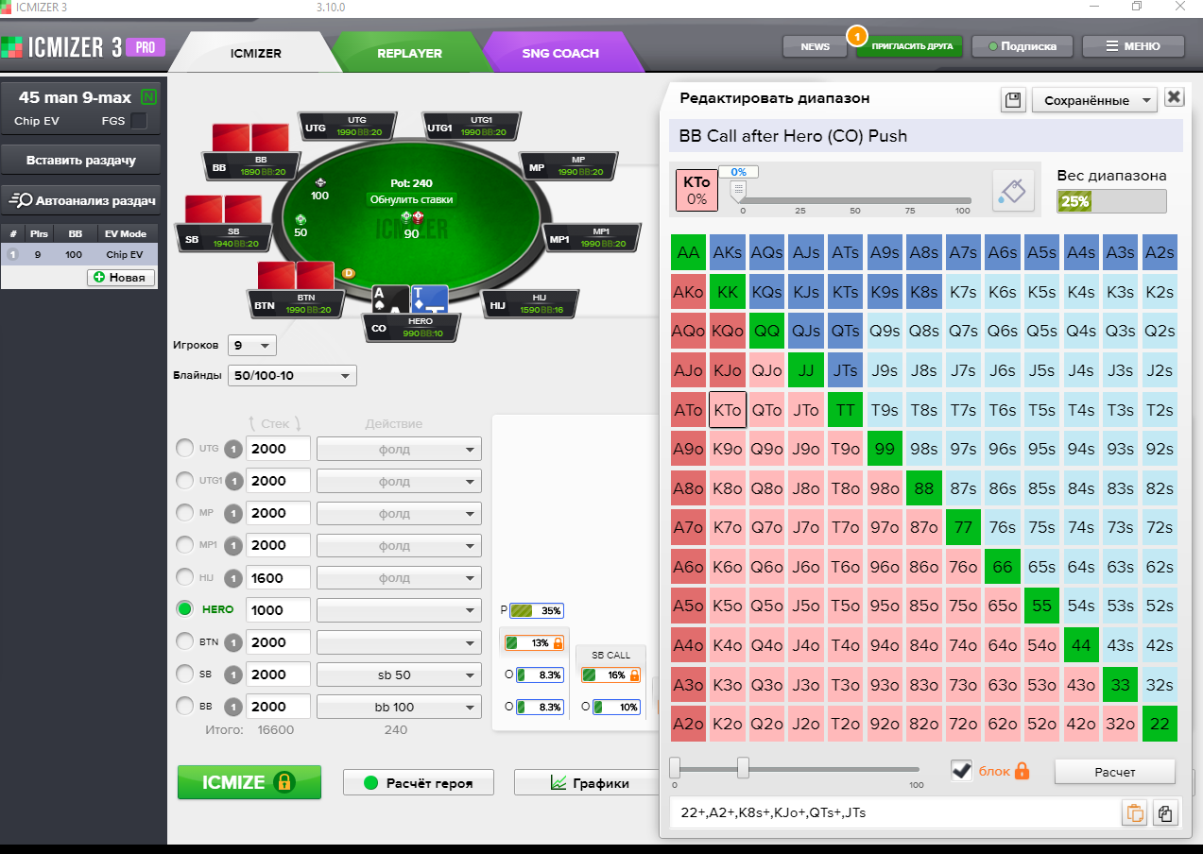Click the BB seat red cards on table
The width and height of the screenshot is (1203, 854).
pos(249,138)
